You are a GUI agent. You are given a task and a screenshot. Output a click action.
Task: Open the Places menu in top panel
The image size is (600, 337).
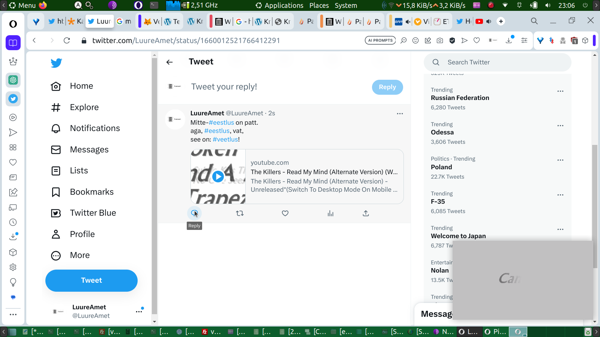click(x=319, y=5)
